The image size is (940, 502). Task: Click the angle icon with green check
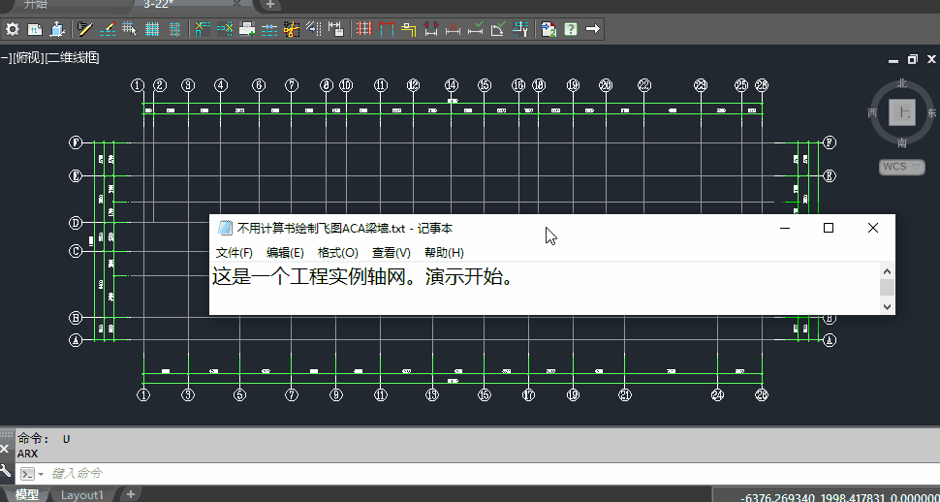(498, 29)
